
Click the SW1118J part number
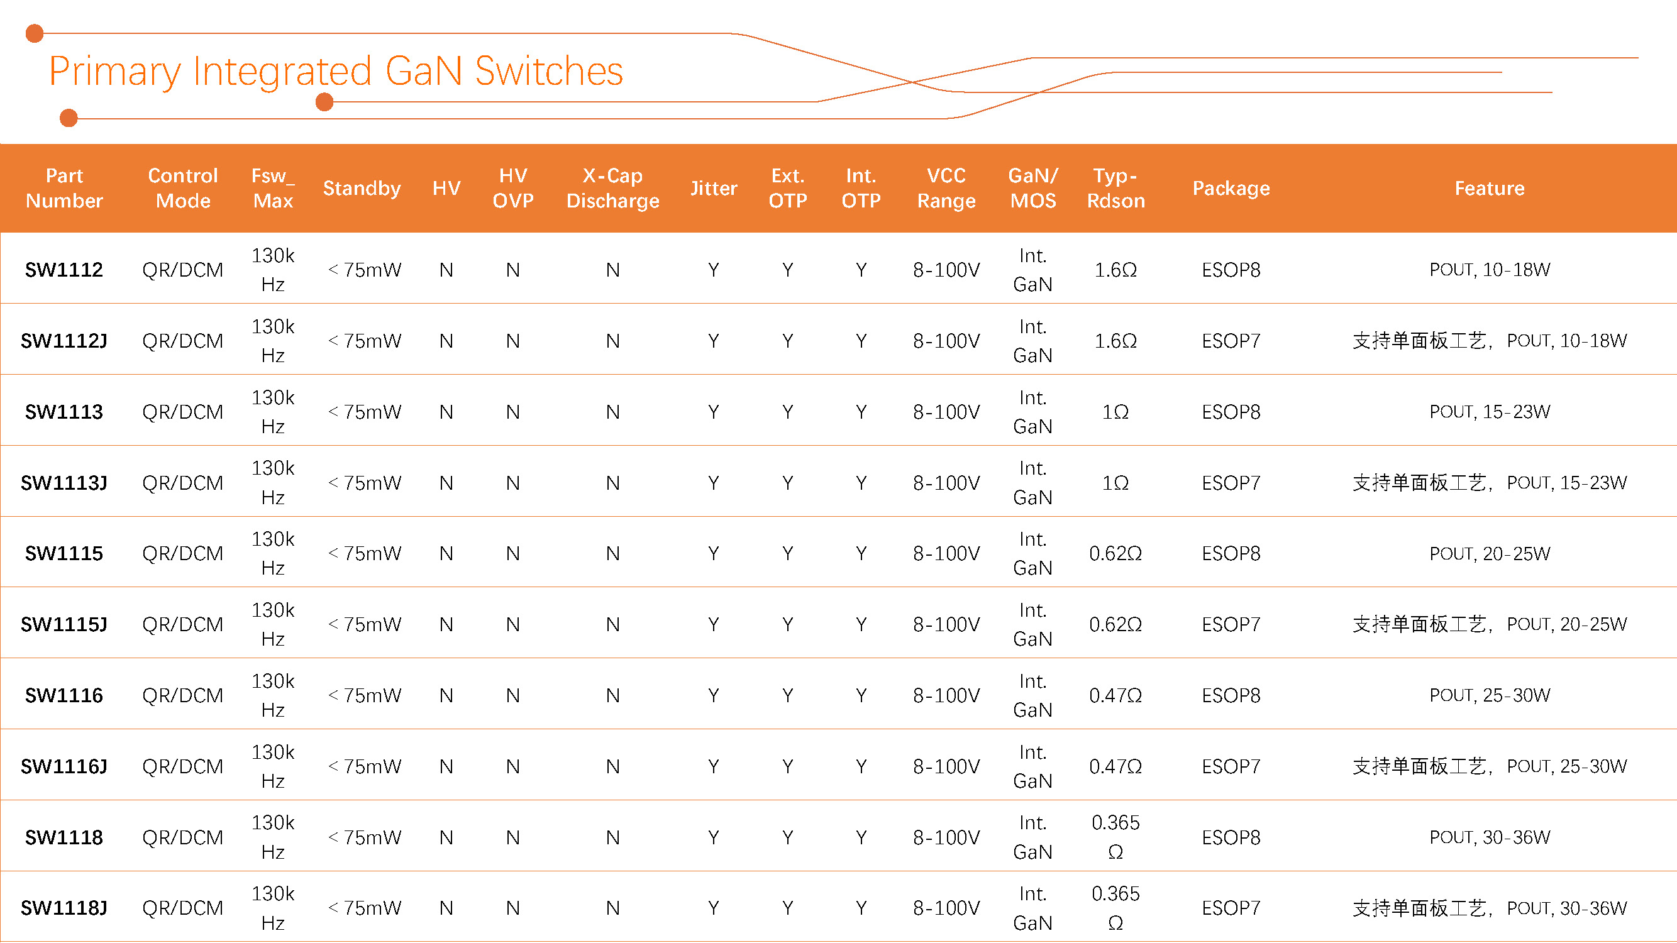coord(63,907)
